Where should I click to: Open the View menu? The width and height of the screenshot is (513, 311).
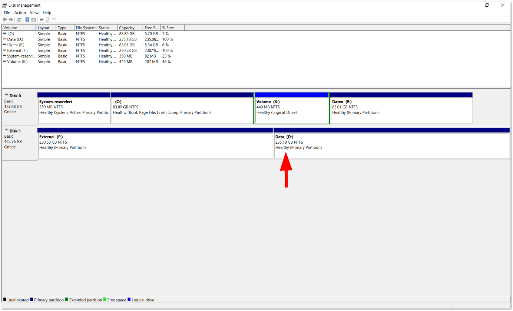(34, 13)
